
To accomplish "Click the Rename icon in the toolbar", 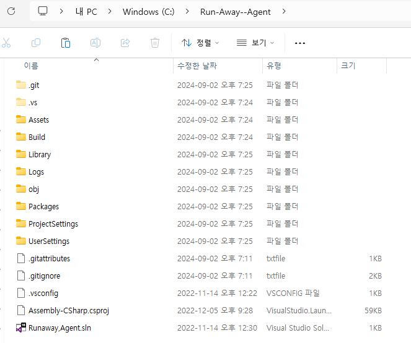I will (x=95, y=43).
